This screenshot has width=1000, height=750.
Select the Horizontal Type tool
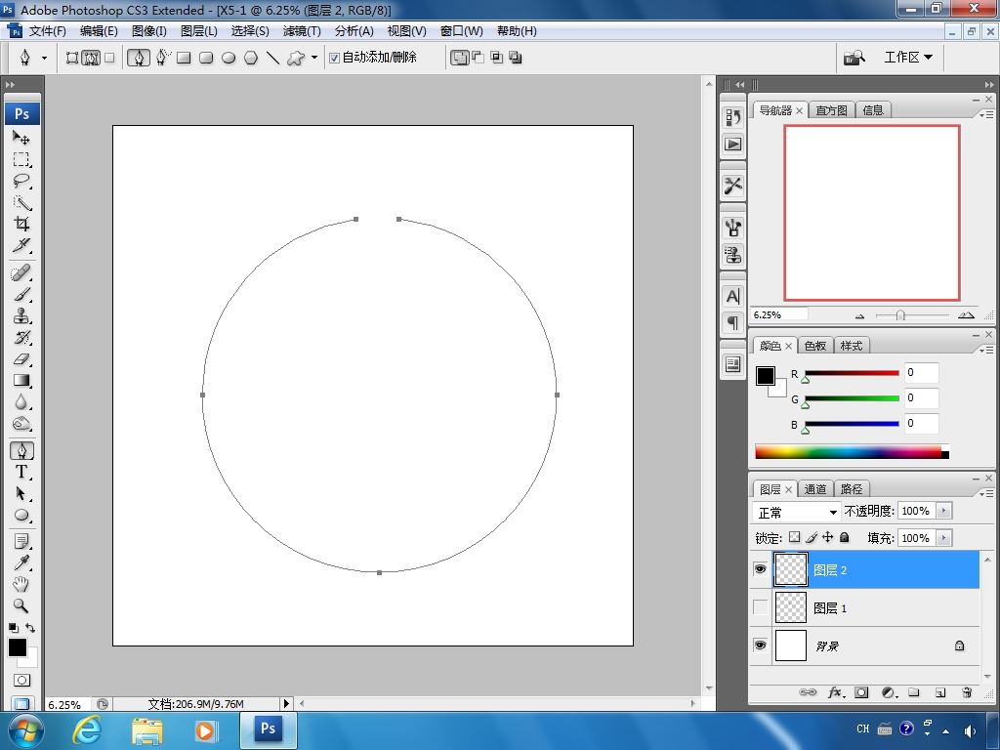pos(21,472)
